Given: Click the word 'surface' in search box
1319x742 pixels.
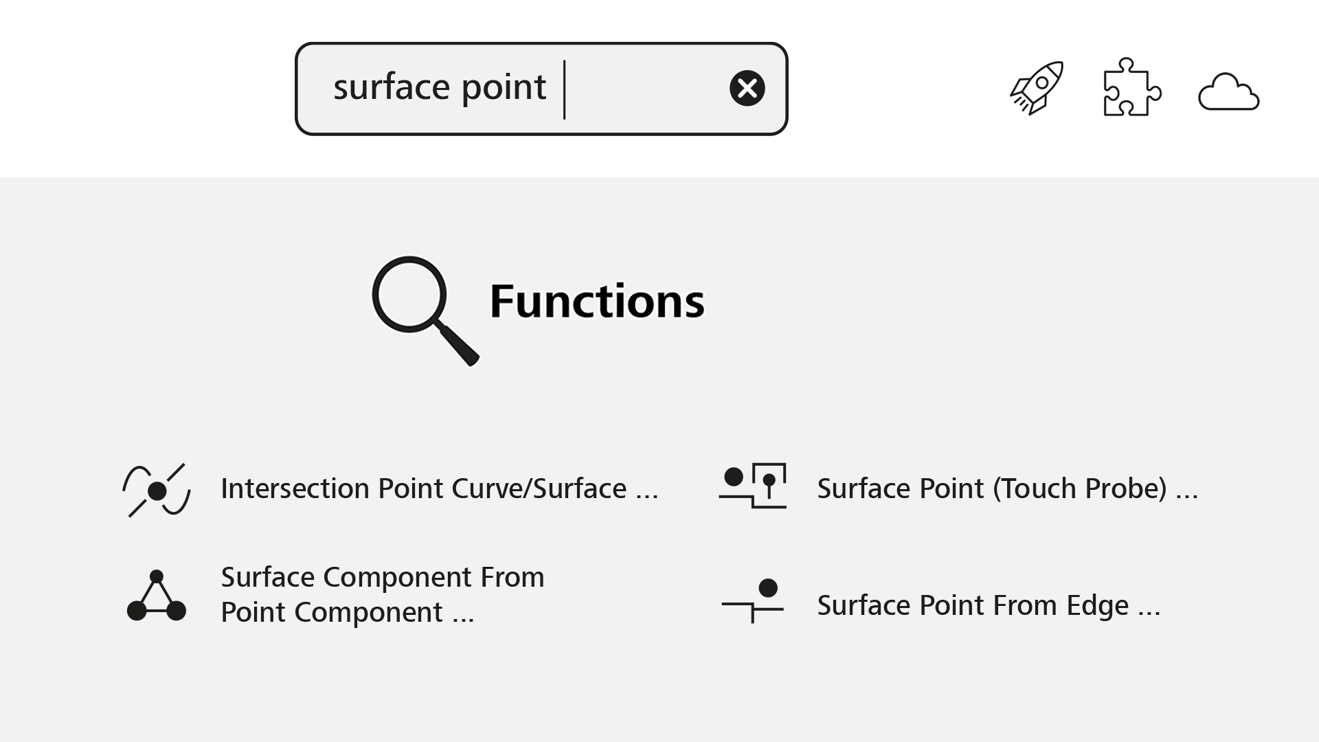Looking at the screenshot, I should (391, 87).
